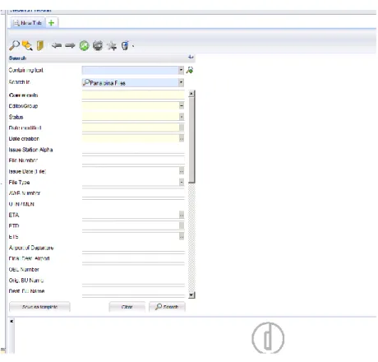Open the ETA date picker button
Viewport: 378px width, 362px height.
(x=182, y=215)
